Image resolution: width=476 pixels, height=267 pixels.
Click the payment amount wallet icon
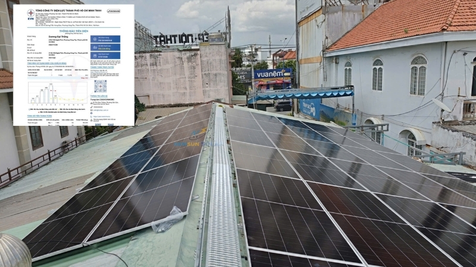pos(95,47)
